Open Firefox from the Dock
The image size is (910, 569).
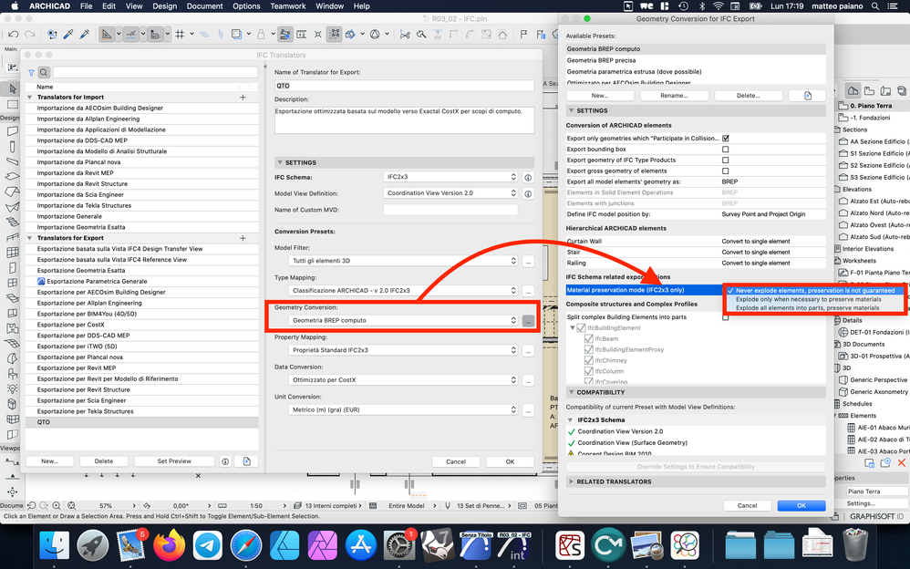(169, 545)
